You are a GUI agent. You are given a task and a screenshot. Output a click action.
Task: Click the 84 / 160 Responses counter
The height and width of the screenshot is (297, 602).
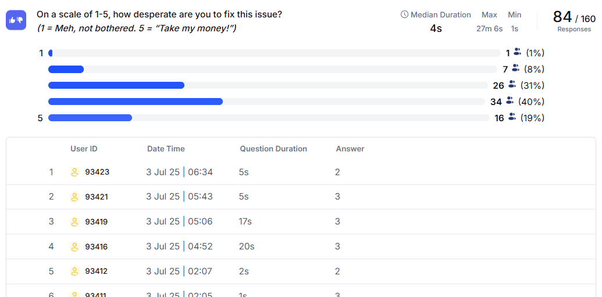pyautogui.click(x=573, y=21)
